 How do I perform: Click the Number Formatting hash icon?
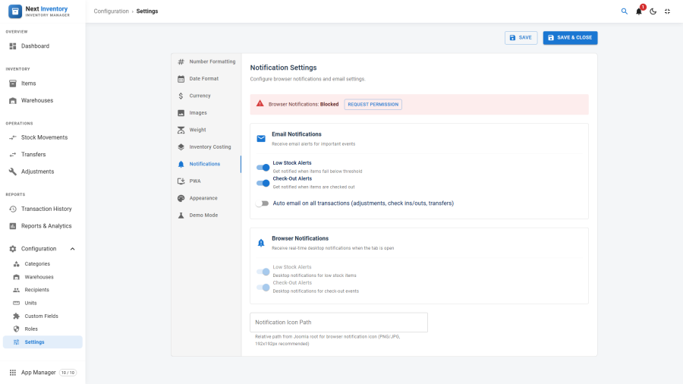(x=181, y=61)
